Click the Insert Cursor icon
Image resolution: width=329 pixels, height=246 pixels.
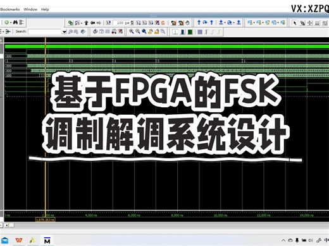[95, 32]
